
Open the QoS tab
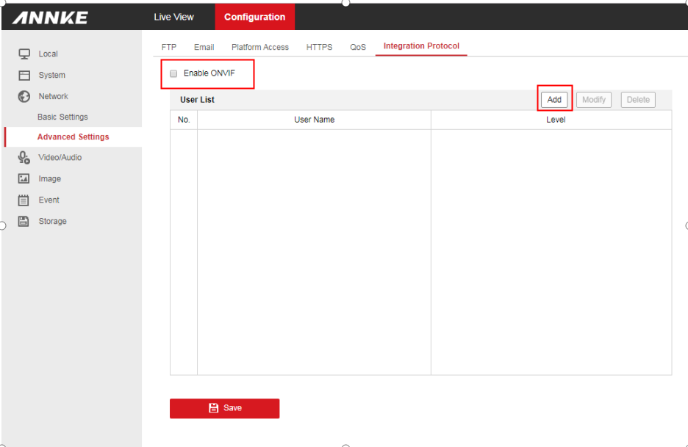pos(358,47)
